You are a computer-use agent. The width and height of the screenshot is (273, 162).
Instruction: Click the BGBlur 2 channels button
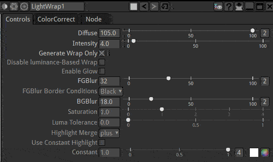click(x=265, y=101)
